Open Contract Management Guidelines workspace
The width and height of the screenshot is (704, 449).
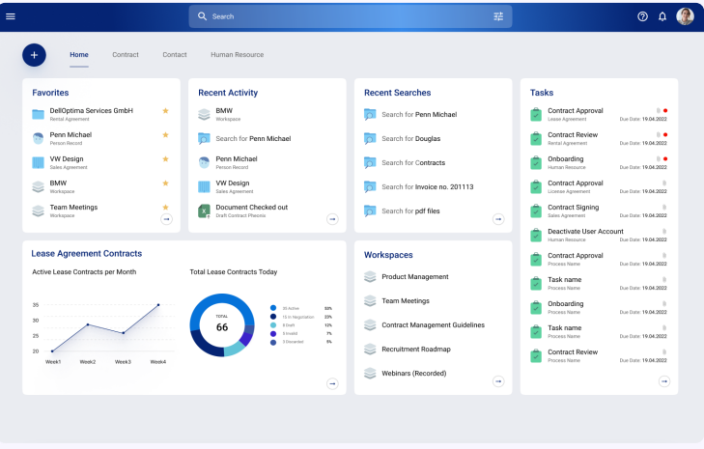434,325
